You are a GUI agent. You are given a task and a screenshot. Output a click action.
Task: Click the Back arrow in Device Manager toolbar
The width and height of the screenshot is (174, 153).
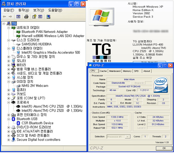[4, 17]
